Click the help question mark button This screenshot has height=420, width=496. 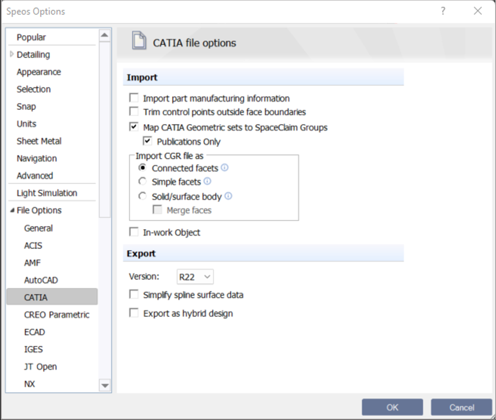click(x=443, y=11)
